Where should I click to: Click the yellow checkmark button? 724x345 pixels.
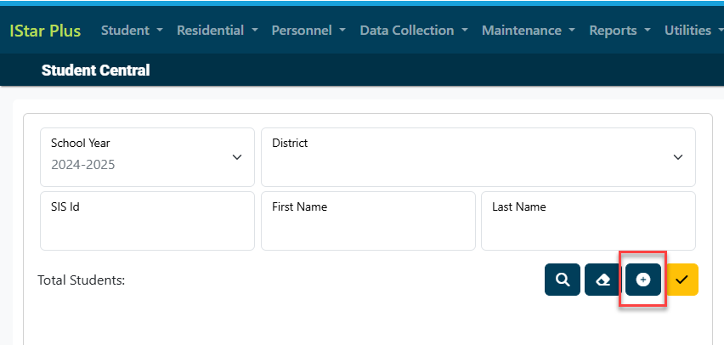click(682, 280)
